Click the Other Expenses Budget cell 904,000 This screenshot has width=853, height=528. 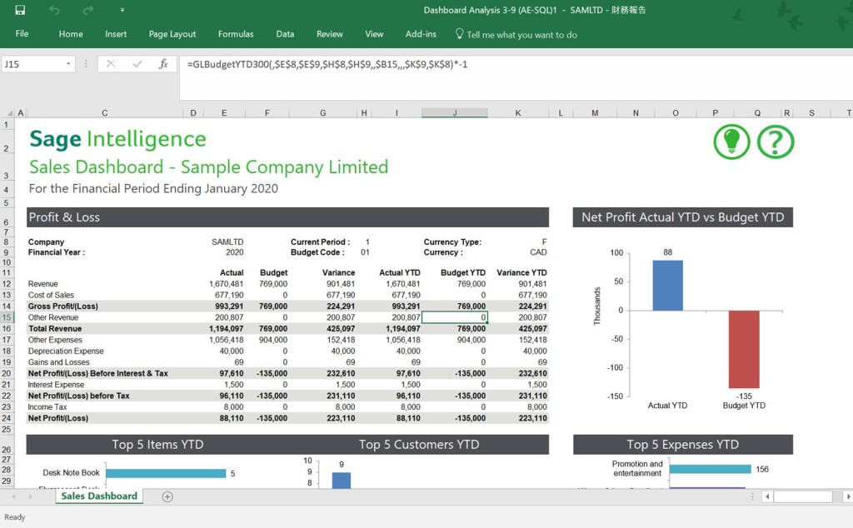click(273, 340)
